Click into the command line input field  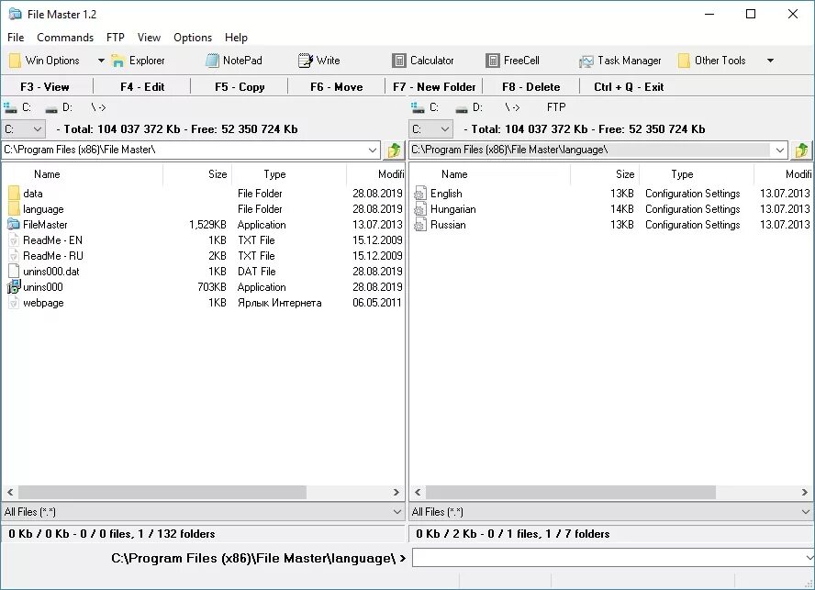pos(608,558)
